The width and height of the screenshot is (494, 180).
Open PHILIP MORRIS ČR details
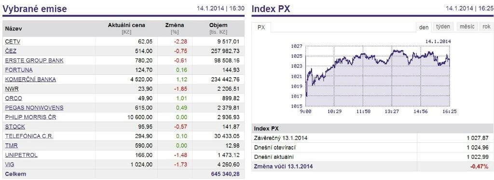click(30, 117)
